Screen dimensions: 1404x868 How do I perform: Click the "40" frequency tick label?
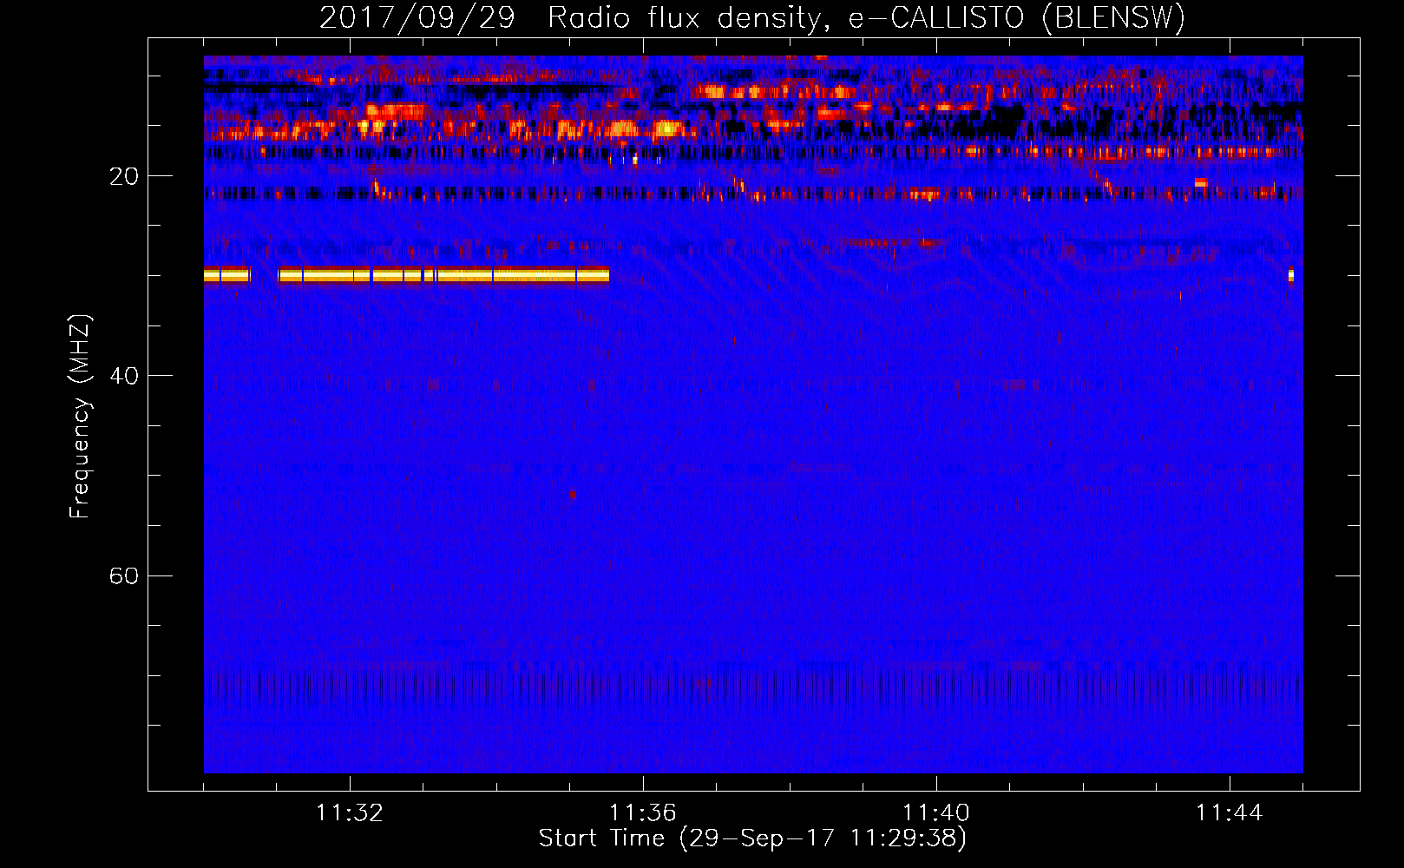click(124, 376)
